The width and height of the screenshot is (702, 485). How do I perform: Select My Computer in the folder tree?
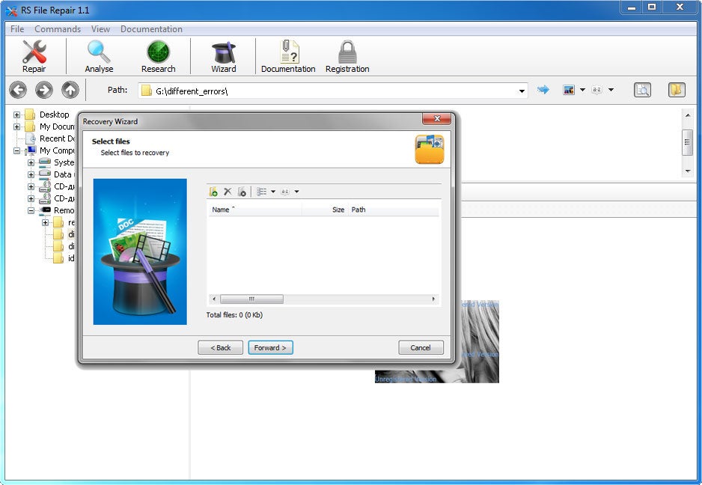click(x=56, y=151)
